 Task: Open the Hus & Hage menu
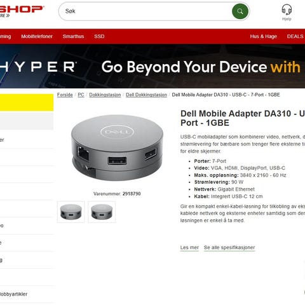[264, 36]
